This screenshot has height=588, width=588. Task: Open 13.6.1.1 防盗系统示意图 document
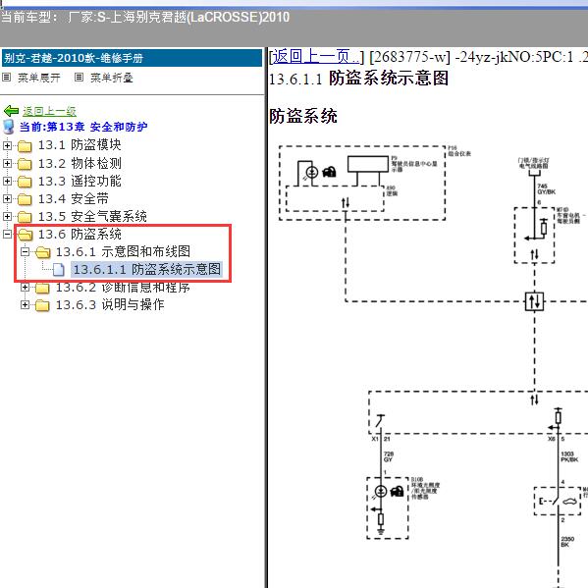point(146,269)
